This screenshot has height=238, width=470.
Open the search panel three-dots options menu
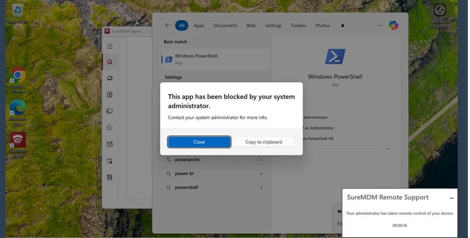click(x=380, y=25)
